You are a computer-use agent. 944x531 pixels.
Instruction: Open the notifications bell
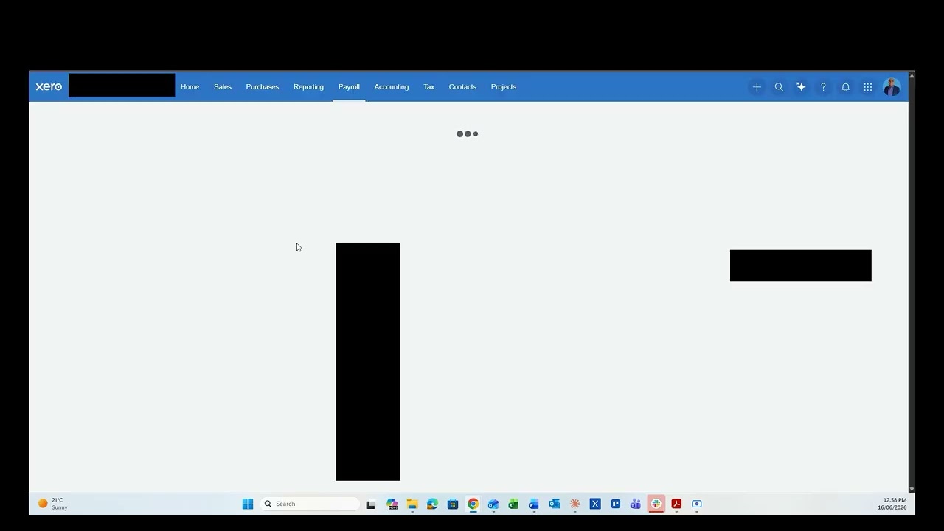pos(846,86)
